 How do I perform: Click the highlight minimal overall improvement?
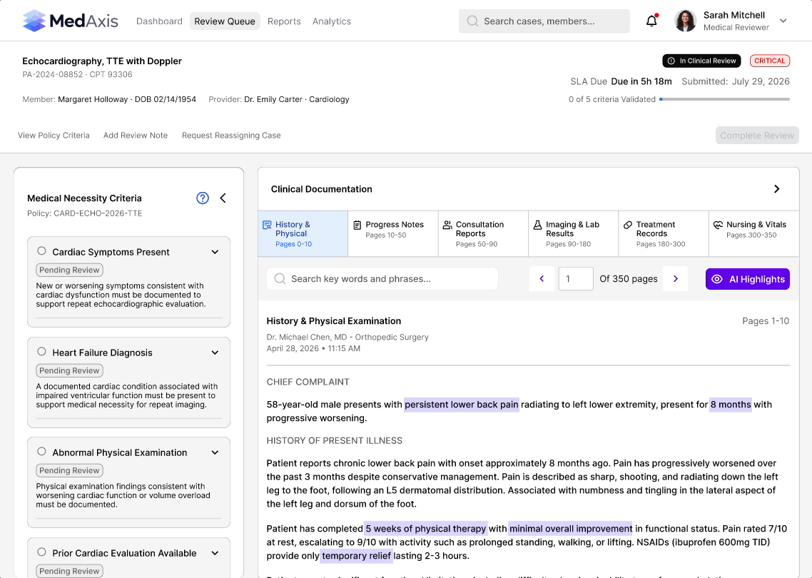pos(571,529)
